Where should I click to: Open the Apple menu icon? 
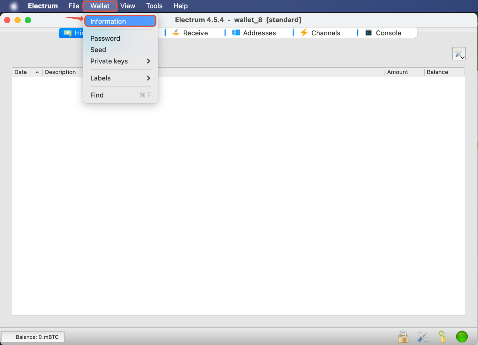click(x=14, y=6)
